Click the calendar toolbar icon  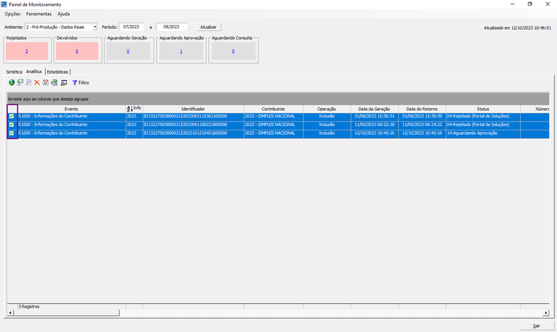[46, 82]
